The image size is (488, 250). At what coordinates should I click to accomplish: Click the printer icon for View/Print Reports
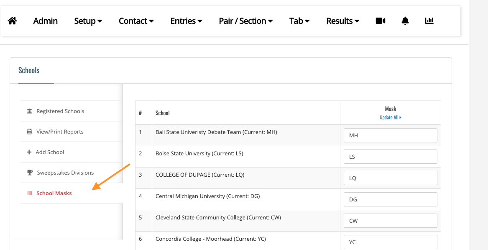(x=29, y=132)
